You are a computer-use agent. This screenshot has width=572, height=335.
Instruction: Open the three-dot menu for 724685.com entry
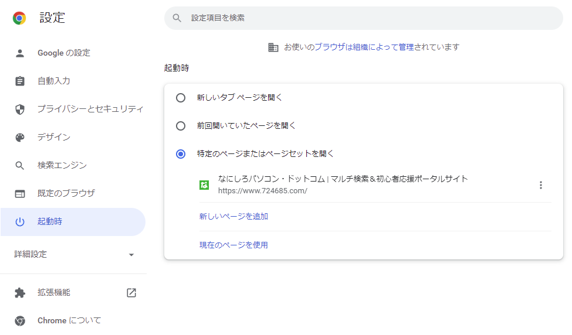point(541,185)
